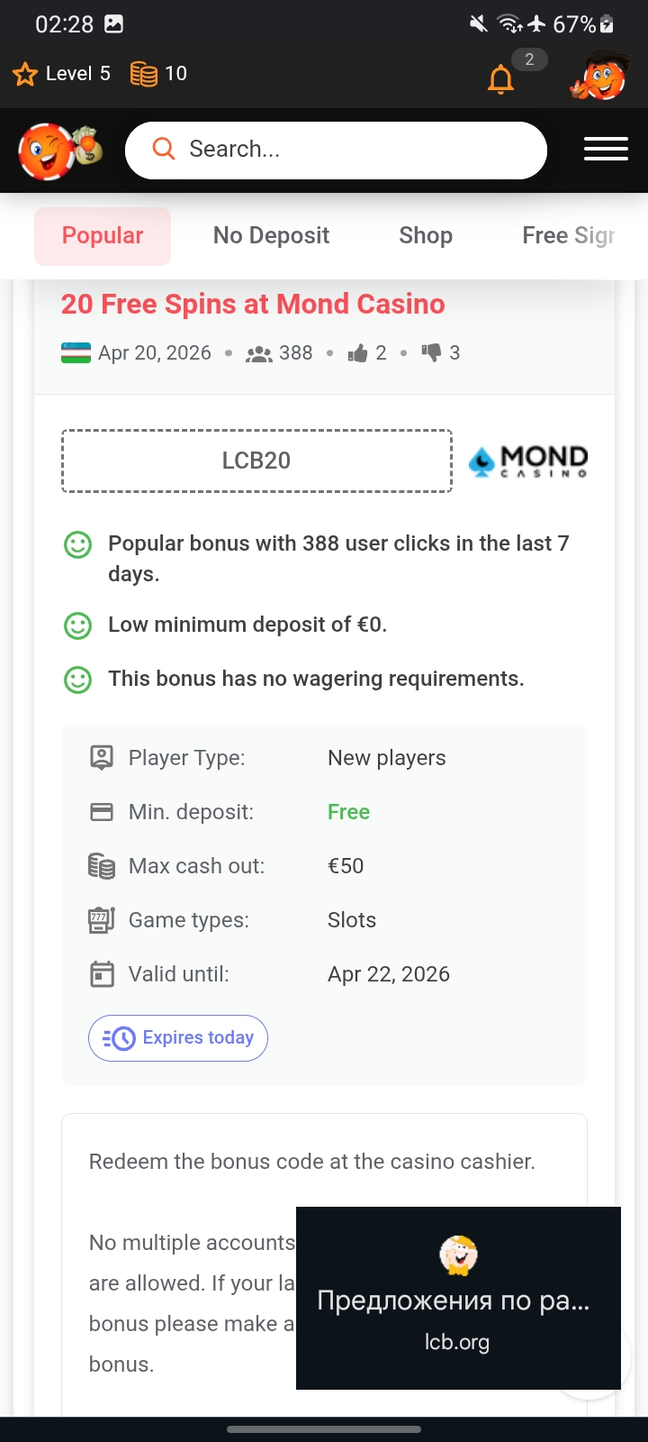The height and width of the screenshot is (1442, 648).
Task: Tap the country flag icon
Action: pos(76,353)
